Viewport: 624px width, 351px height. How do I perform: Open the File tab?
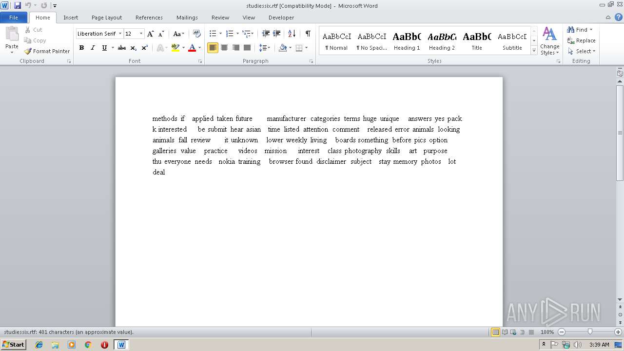pos(14,18)
